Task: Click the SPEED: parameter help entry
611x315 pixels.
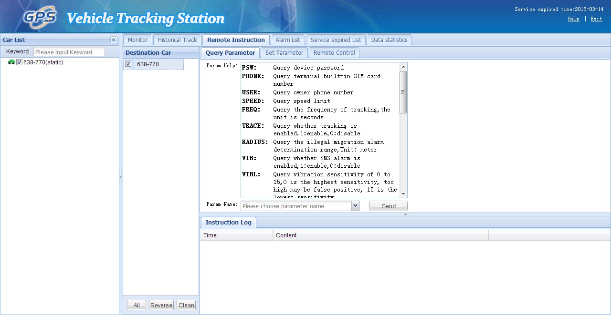Action: click(253, 101)
